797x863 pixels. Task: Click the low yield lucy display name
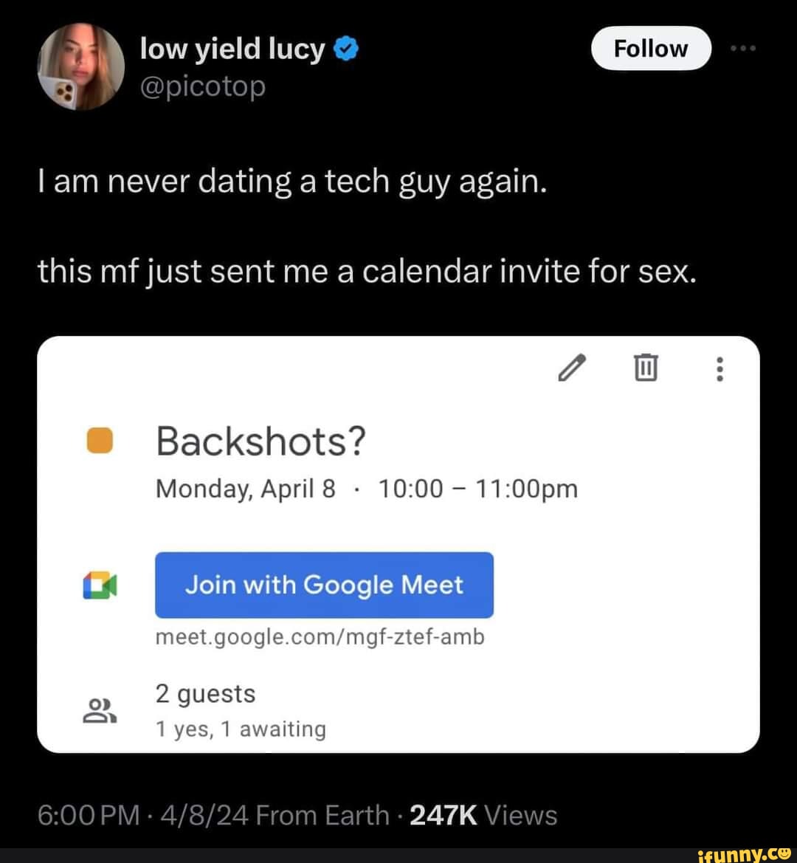tap(232, 49)
